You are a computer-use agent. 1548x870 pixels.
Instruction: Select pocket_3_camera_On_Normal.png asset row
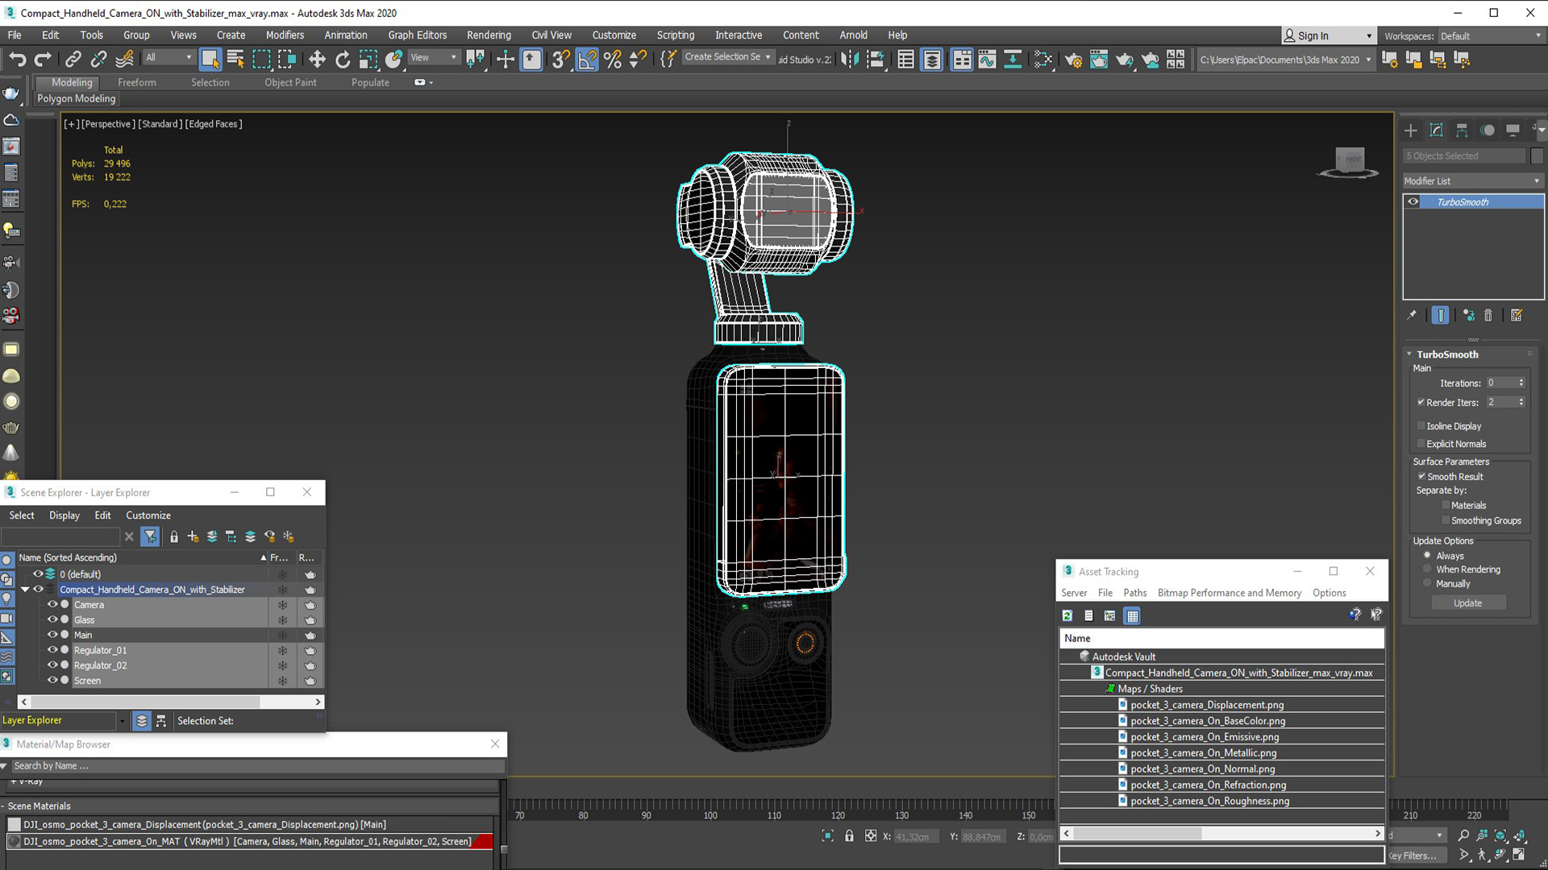[x=1221, y=768]
